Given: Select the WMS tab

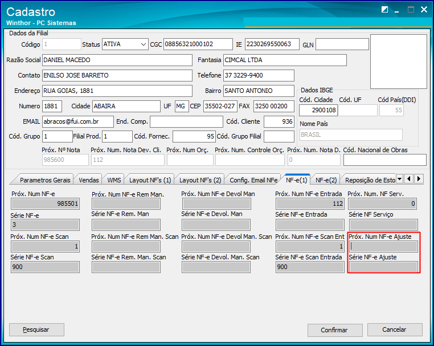Looking at the screenshot, I should coord(114,180).
